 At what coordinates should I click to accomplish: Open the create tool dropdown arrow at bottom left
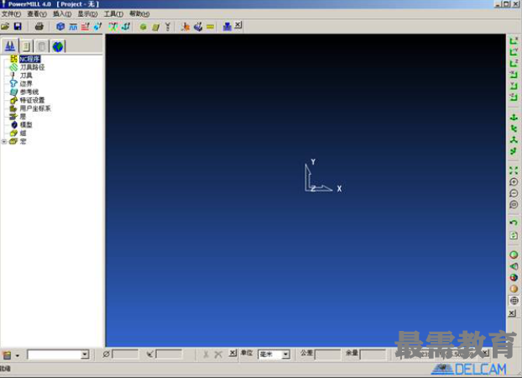click(18, 355)
